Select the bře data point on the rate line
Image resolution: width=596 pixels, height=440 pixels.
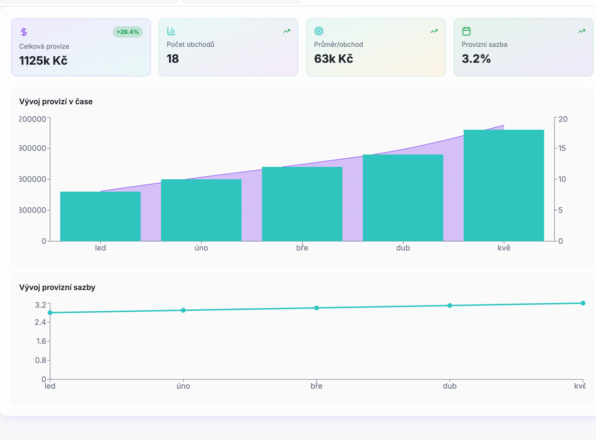pos(317,308)
